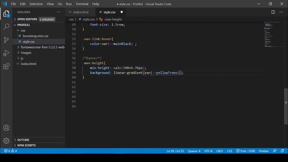Click the Prettier status bar item
288x162 pixels.
[x=264, y=151]
